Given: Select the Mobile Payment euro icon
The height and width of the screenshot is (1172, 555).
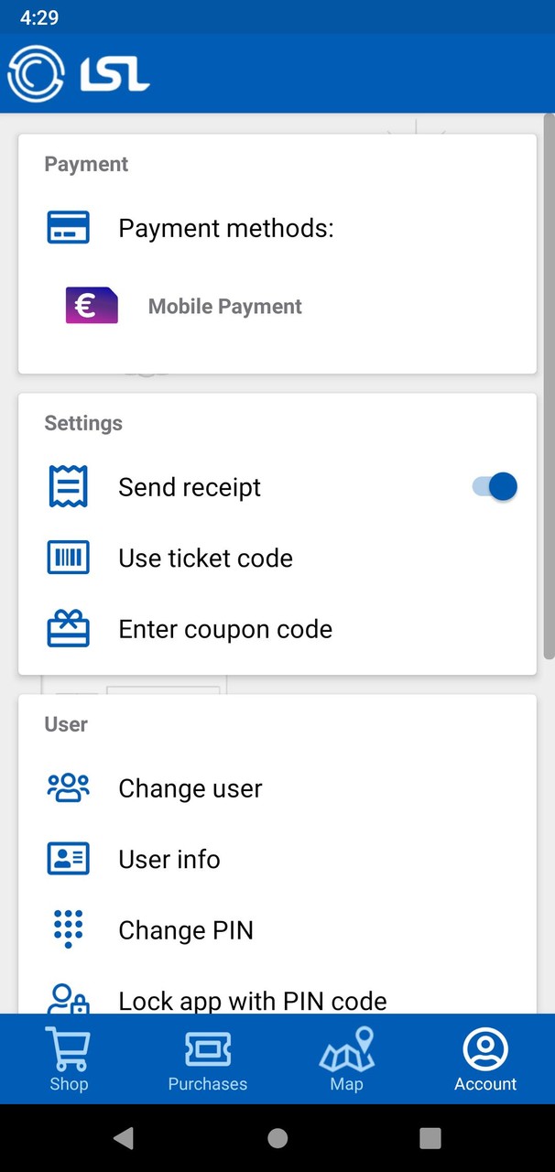Looking at the screenshot, I should pos(92,306).
